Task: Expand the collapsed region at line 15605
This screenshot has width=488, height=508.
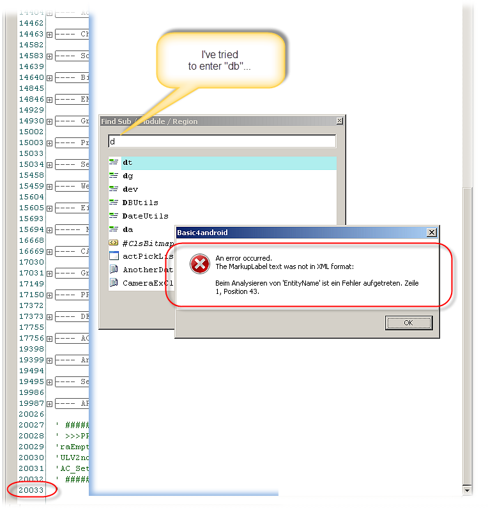Action: point(50,209)
